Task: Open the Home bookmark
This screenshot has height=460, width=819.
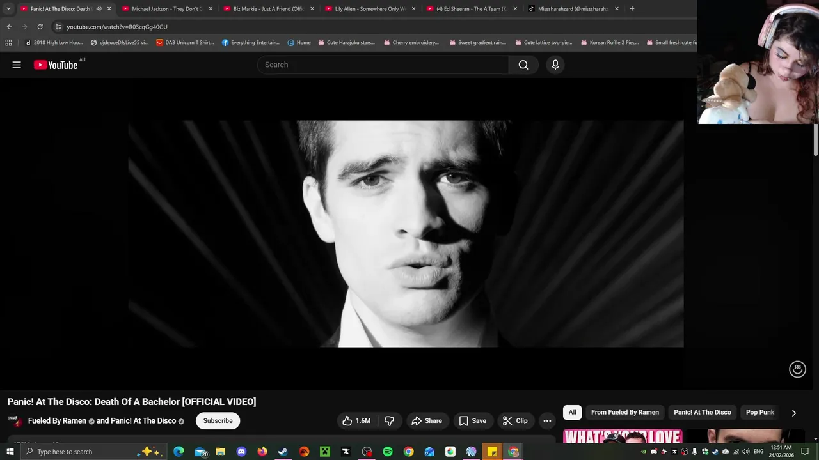Action: [299, 43]
